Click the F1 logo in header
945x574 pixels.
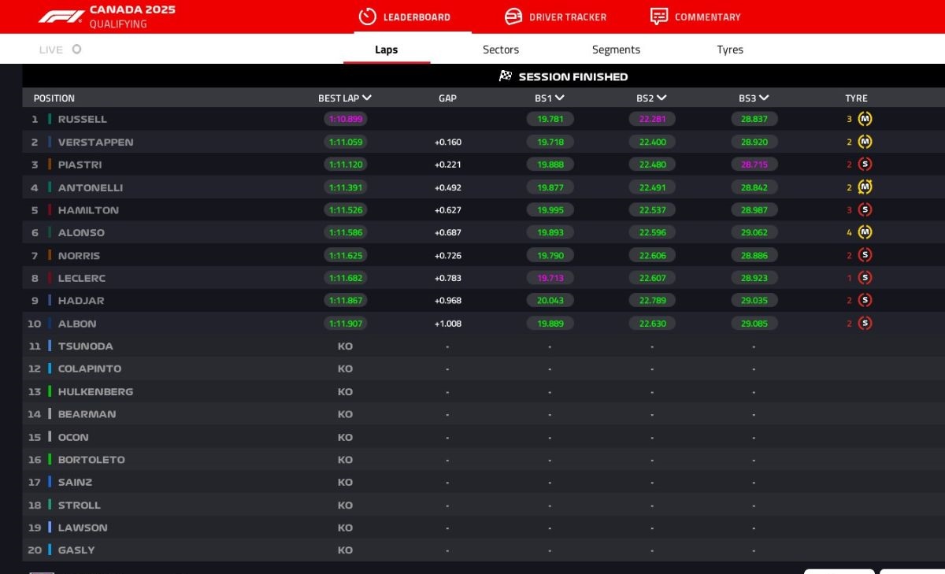pos(61,17)
